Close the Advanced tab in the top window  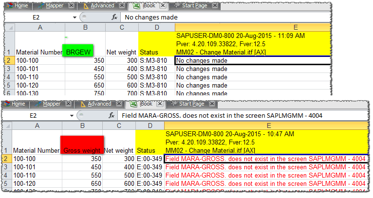pyautogui.click(x=121, y=6)
